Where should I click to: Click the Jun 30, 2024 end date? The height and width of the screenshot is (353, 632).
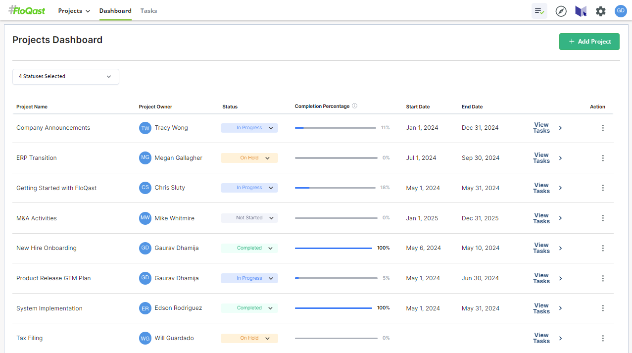pyautogui.click(x=480, y=278)
